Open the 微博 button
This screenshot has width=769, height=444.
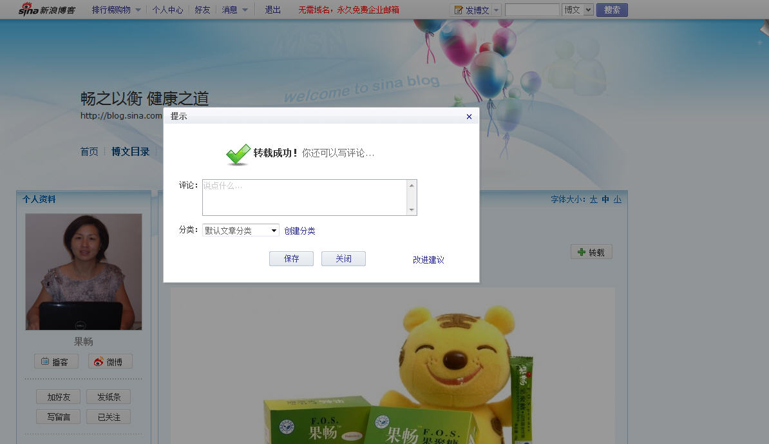coord(110,362)
